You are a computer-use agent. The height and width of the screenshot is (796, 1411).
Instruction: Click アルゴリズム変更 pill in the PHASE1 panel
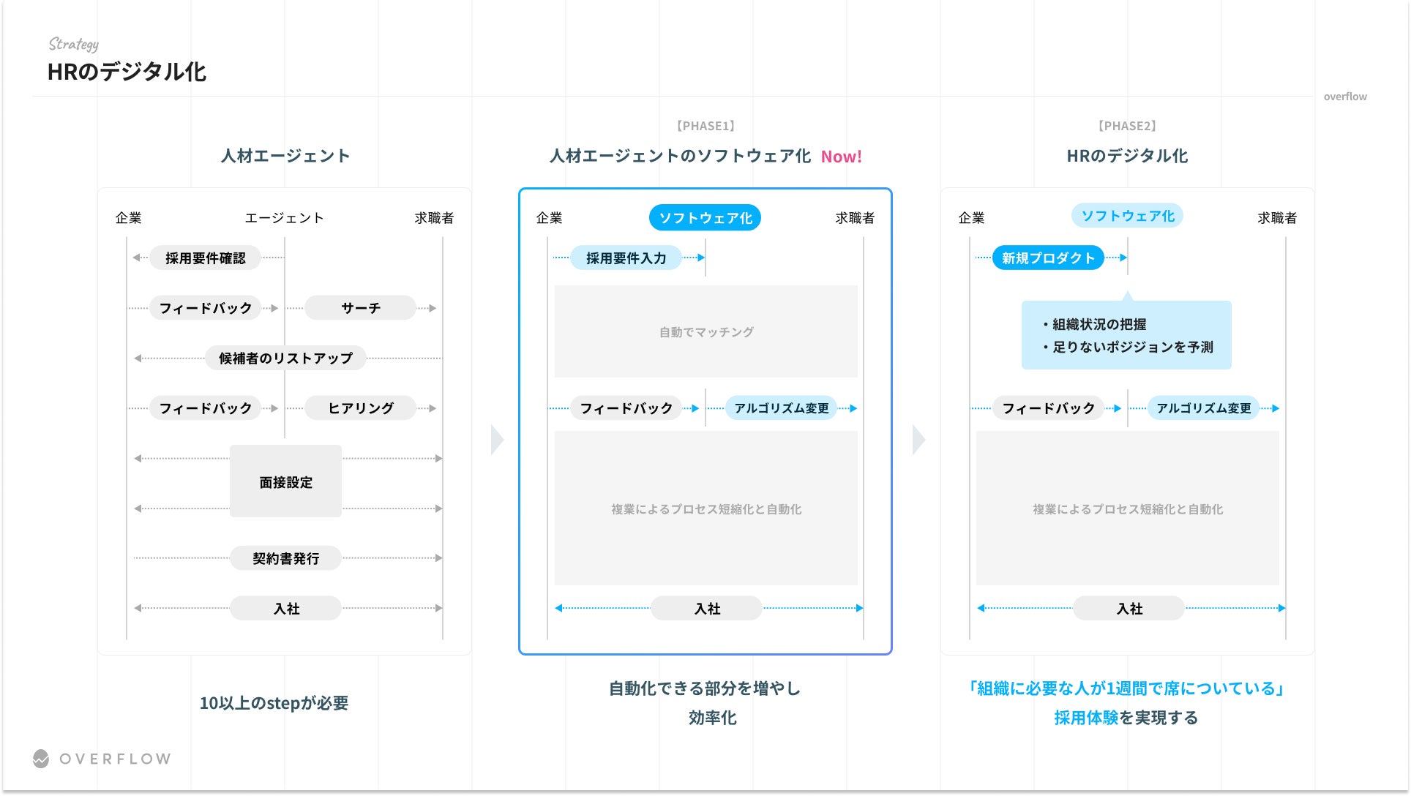tap(781, 408)
